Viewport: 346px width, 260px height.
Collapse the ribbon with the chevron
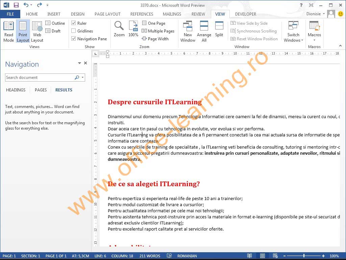pos(340,46)
